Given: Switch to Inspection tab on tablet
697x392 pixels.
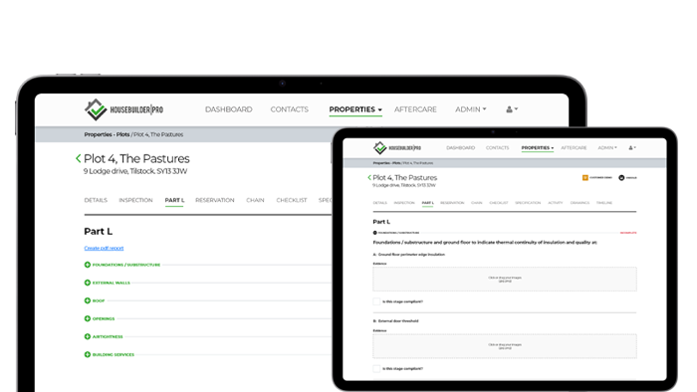Looking at the screenshot, I should 404,203.
